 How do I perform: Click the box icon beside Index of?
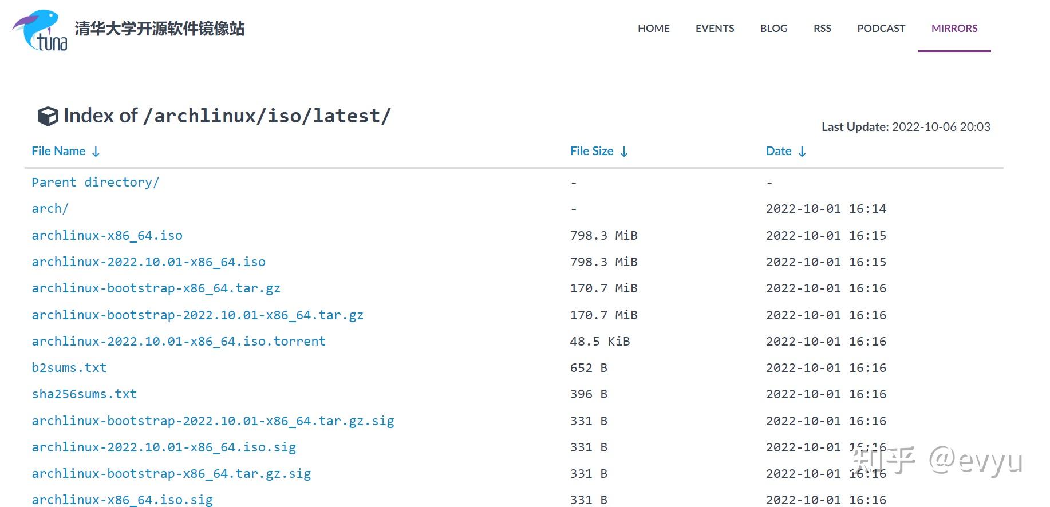[x=48, y=116]
